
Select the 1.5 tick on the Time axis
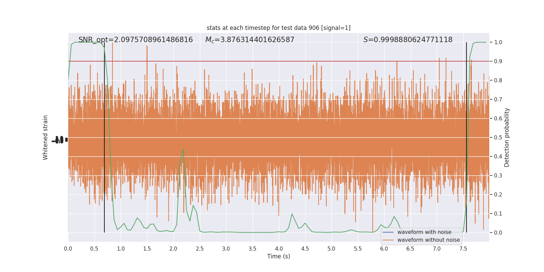point(147,249)
